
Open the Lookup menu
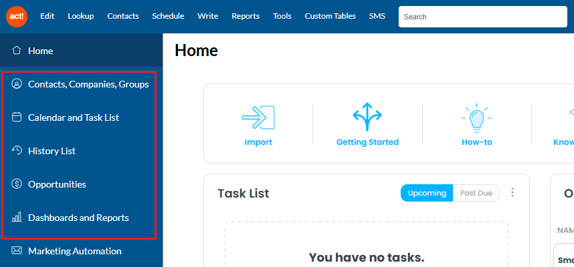point(81,16)
